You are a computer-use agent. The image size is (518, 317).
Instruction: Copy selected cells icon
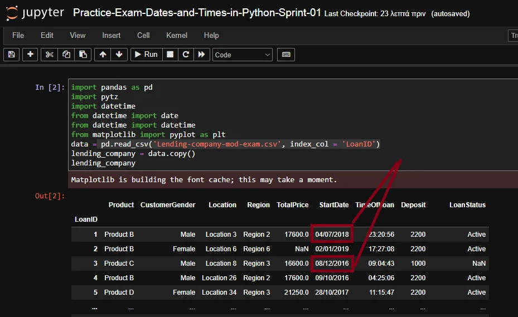click(66, 55)
